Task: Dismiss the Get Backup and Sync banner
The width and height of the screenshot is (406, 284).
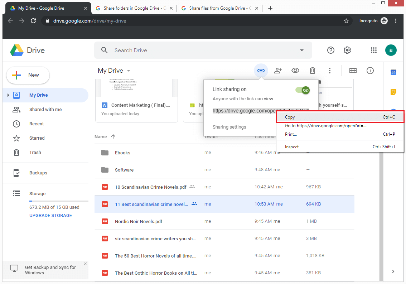Action: click(x=85, y=264)
